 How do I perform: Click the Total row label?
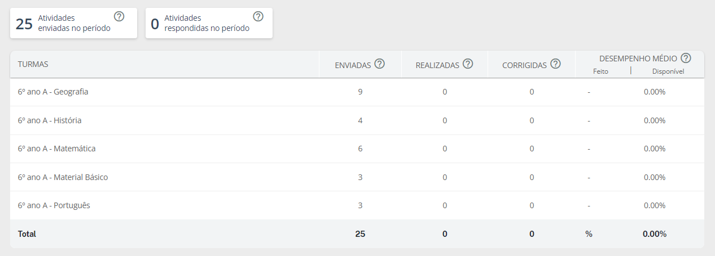coord(27,234)
